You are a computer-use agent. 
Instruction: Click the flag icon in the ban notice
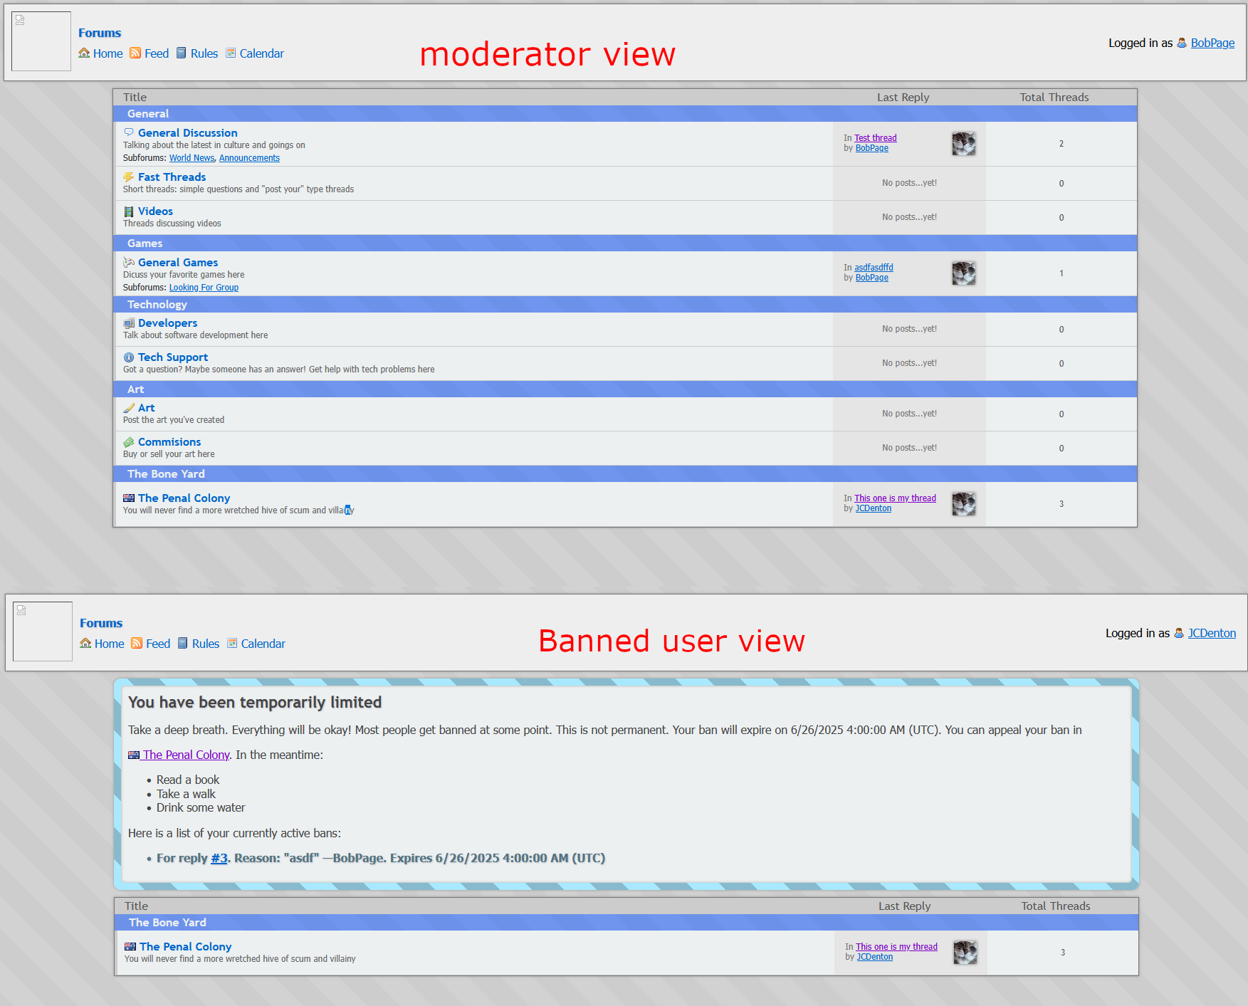point(134,755)
